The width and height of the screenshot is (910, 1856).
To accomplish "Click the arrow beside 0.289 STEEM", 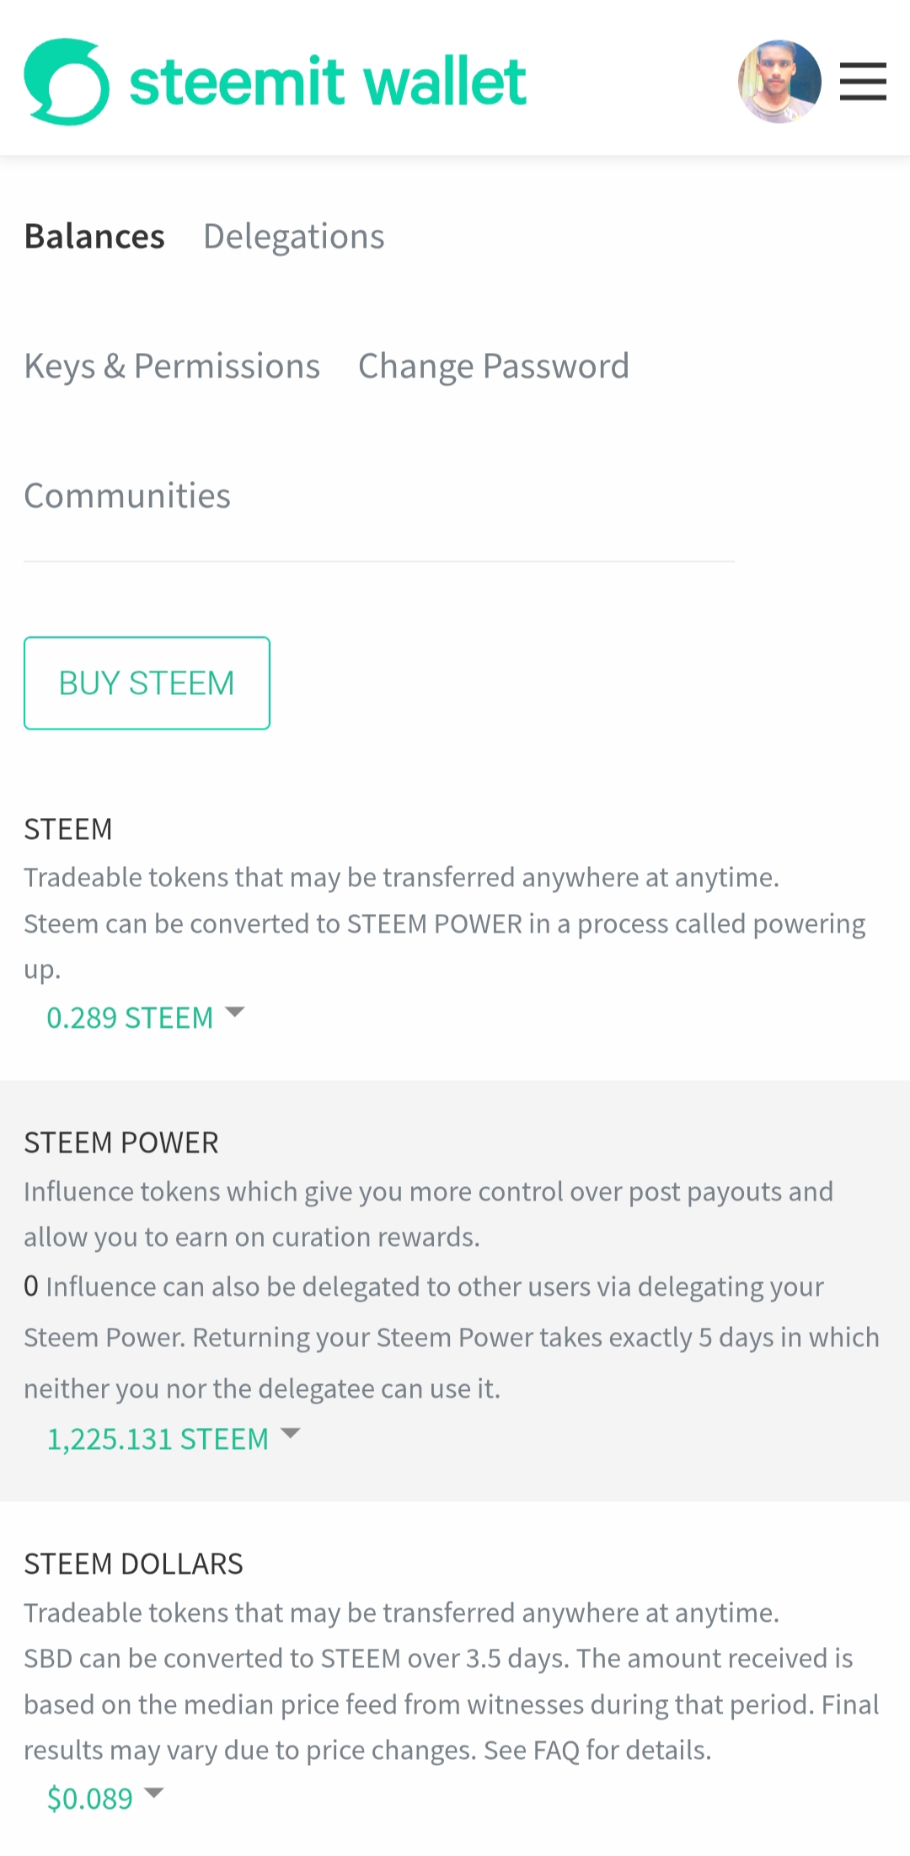I will point(235,1012).
